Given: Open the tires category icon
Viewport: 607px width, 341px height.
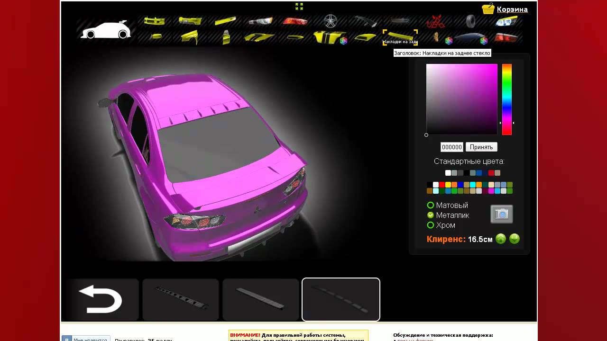Looking at the screenshot, I should 470,21.
